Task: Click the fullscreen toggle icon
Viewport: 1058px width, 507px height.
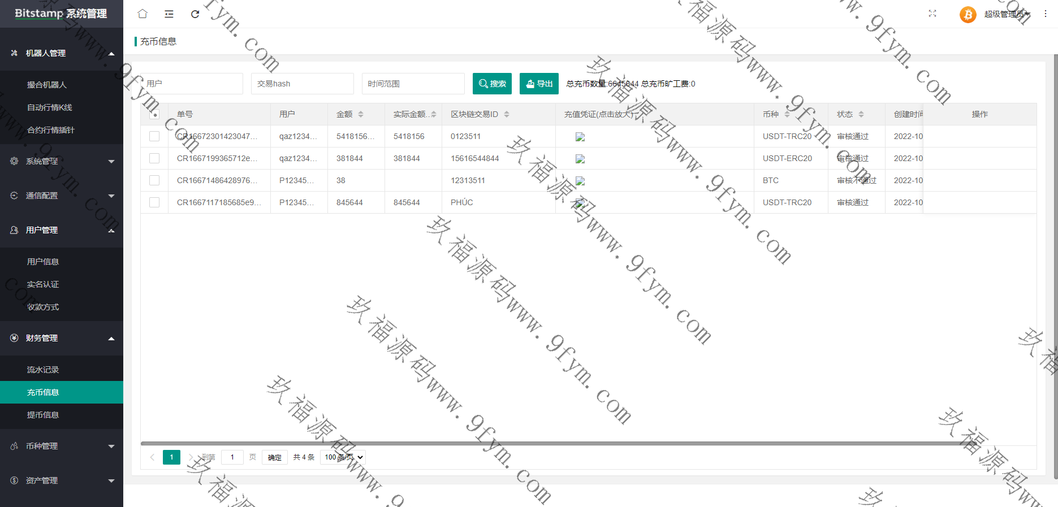Action: coord(932,14)
